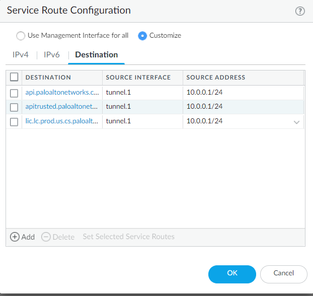Click the Add plus icon
The image size is (313, 296).
[x=15, y=237]
